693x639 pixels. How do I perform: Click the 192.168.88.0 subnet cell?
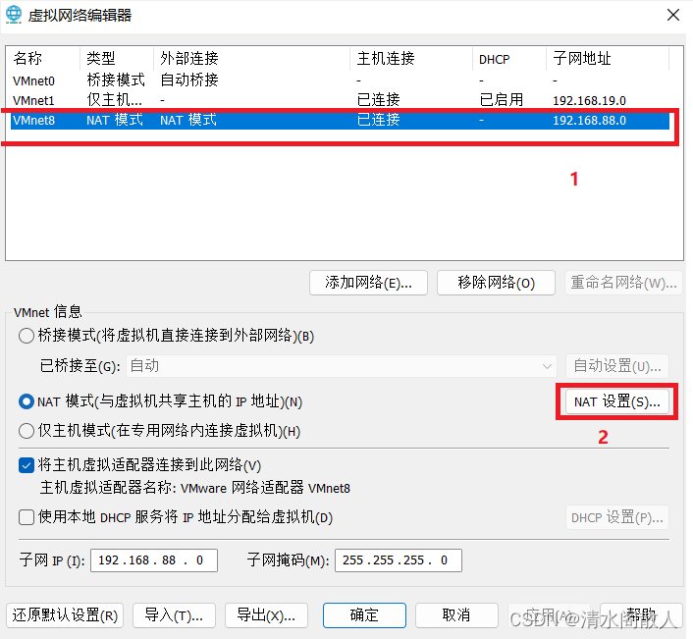pyautogui.click(x=589, y=121)
